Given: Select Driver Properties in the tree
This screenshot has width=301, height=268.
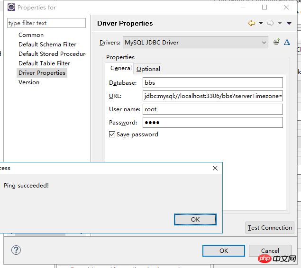Looking at the screenshot, I should coord(42,73).
